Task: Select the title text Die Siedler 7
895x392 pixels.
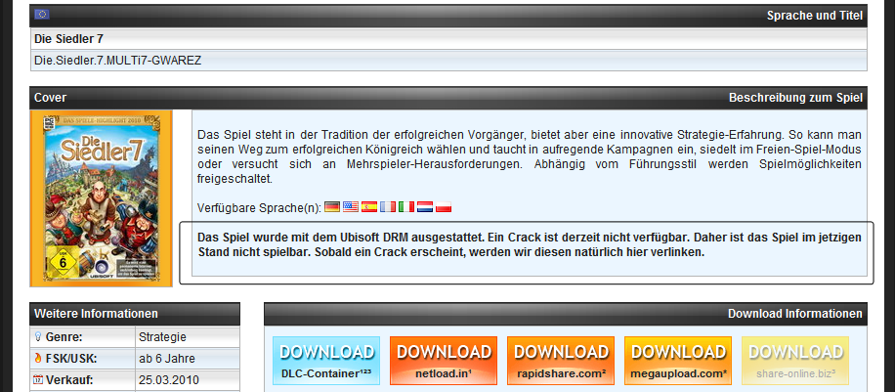Action: coord(68,39)
